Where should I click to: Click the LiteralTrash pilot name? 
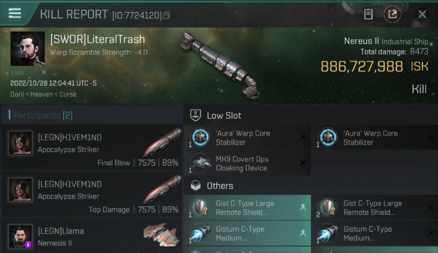97,39
